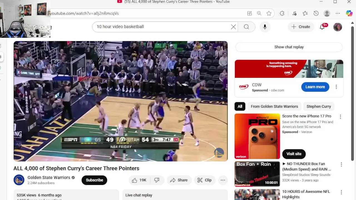This screenshot has height=200, width=356.
Task: Open options menu for the CDW ad
Action: click(336, 87)
